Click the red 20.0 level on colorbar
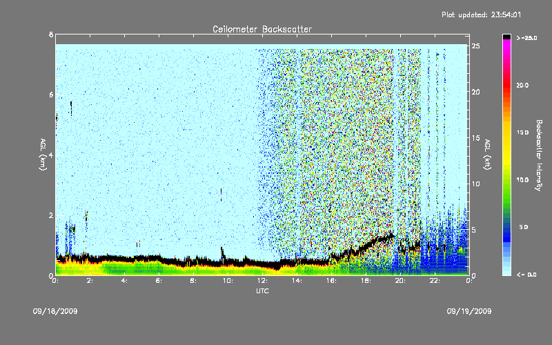Screen dimensions: 552x345 [506, 85]
